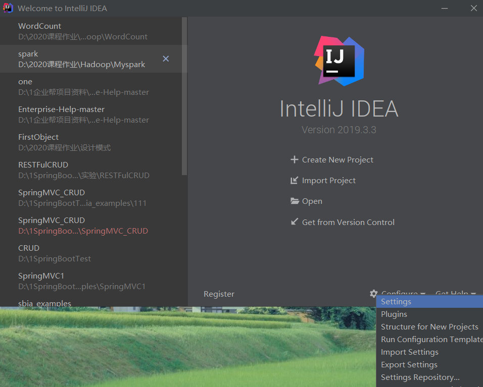Click the IJ icon in title bar
This screenshot has width=483, height=387.
8,8
